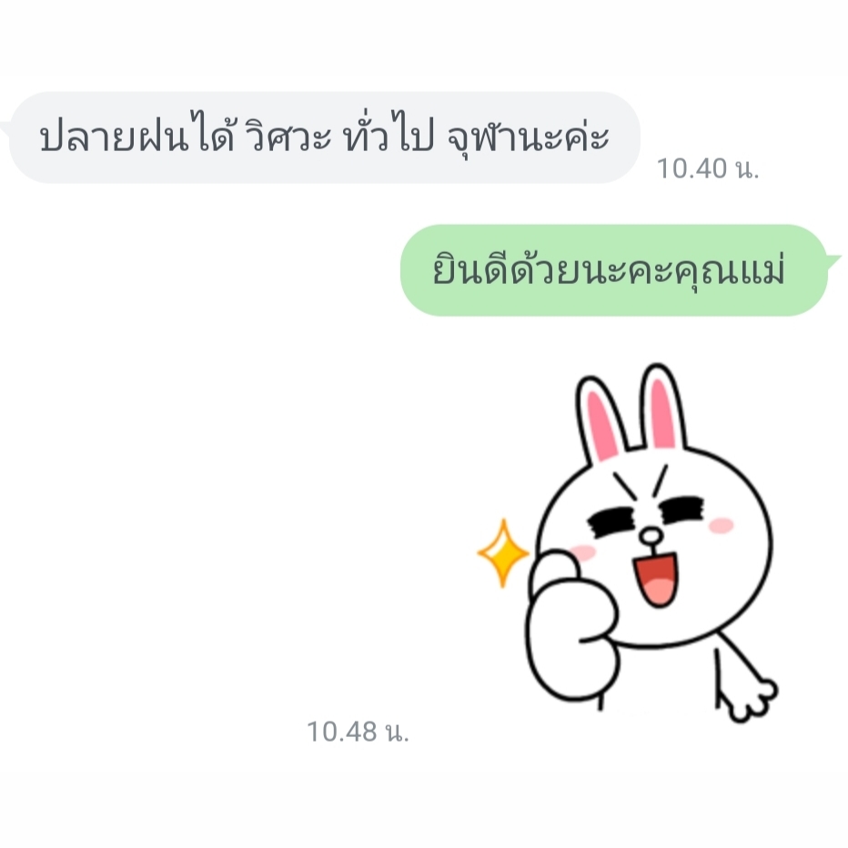
Task: Click the yellow sparkle beside the rabbit
Action: pyautogui.click(x=503, y=552)
